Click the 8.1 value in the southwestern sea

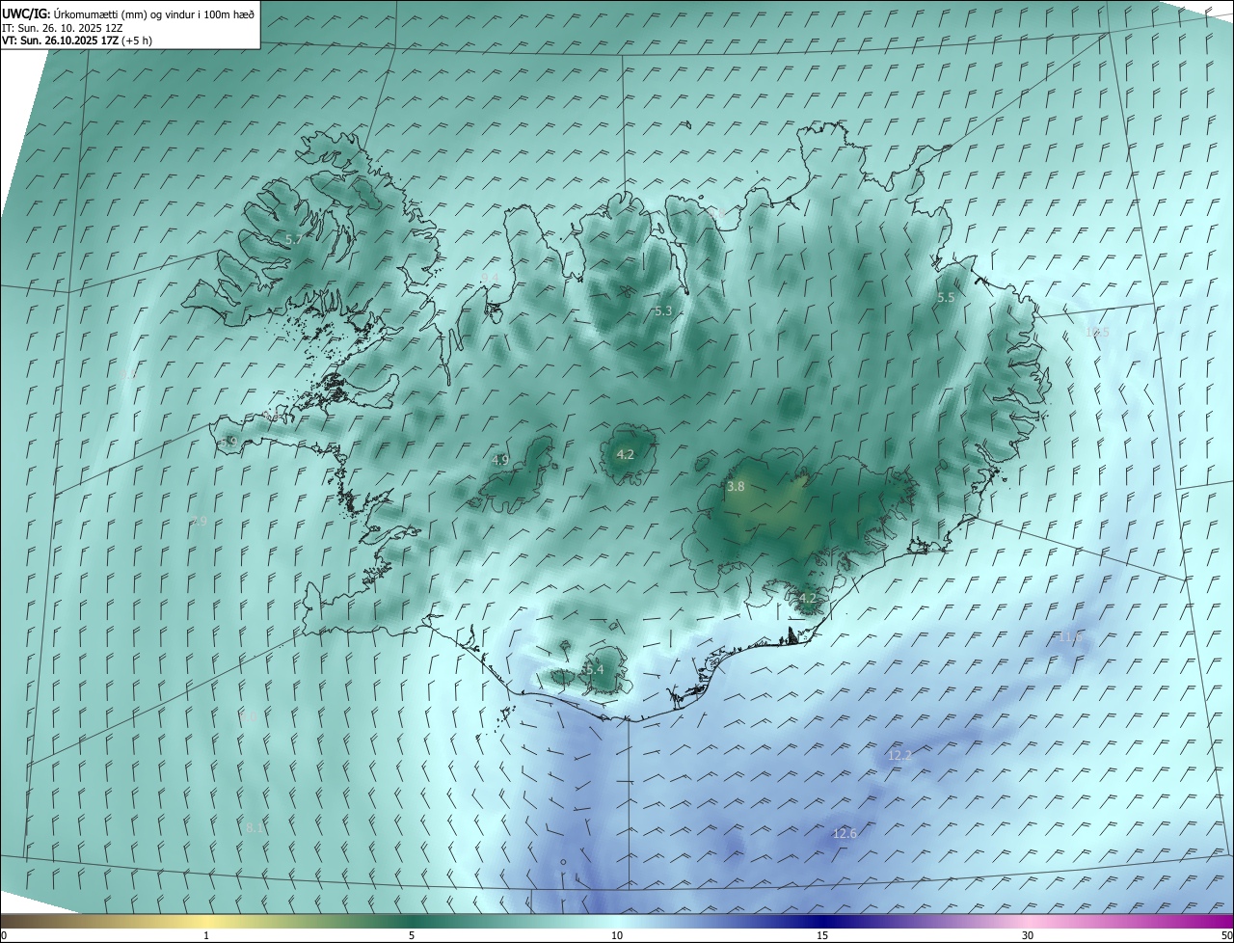[x=255, y=828]
